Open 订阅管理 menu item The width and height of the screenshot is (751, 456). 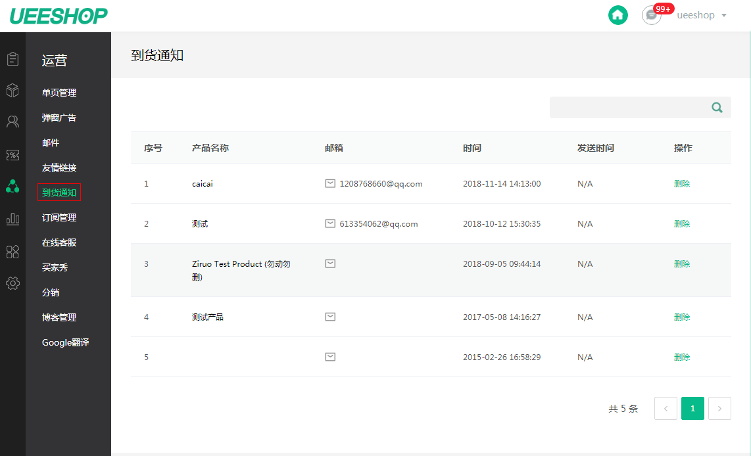59,217
